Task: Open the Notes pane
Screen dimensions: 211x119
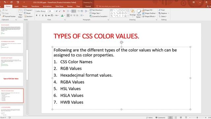Action: pos(149,118)
